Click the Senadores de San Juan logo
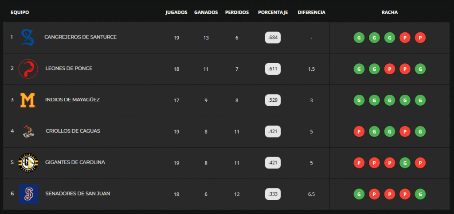Image resolution: width=454 pixels, height=214 pixels. click(x=28, y=194)
